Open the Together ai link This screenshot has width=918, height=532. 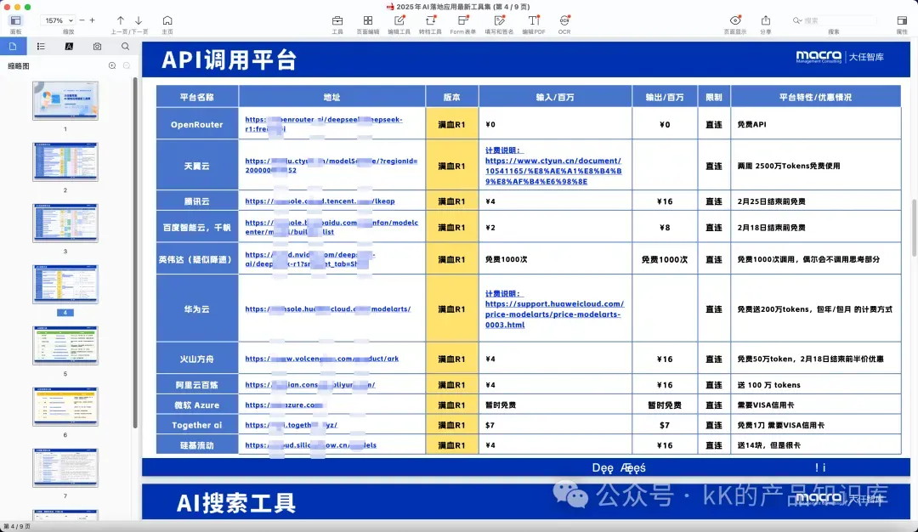coord(291,425)
